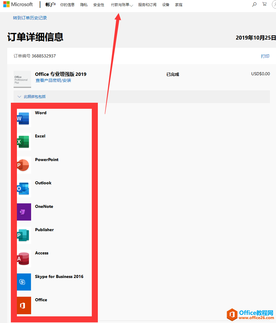The width and height of the screenshot is (276, 323).
Task: Click the account profile avatar icon
Action: pyautogui.click(x=274, y=4)
